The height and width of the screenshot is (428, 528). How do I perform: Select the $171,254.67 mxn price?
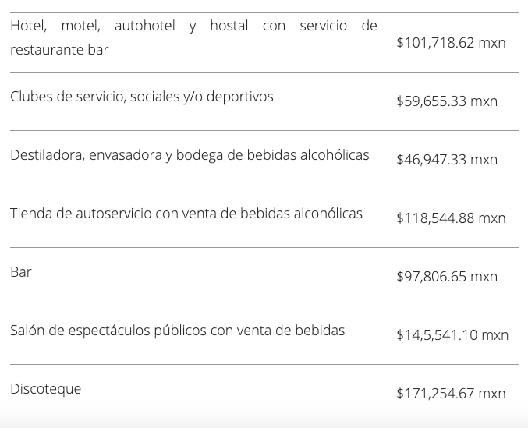[451, 394]
